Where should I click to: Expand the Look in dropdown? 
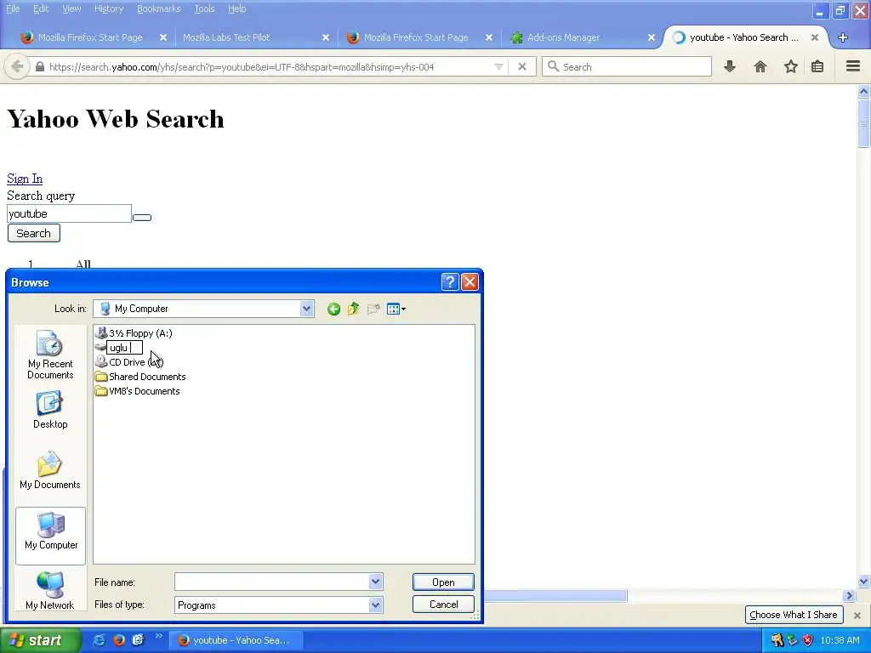point(306,309)
